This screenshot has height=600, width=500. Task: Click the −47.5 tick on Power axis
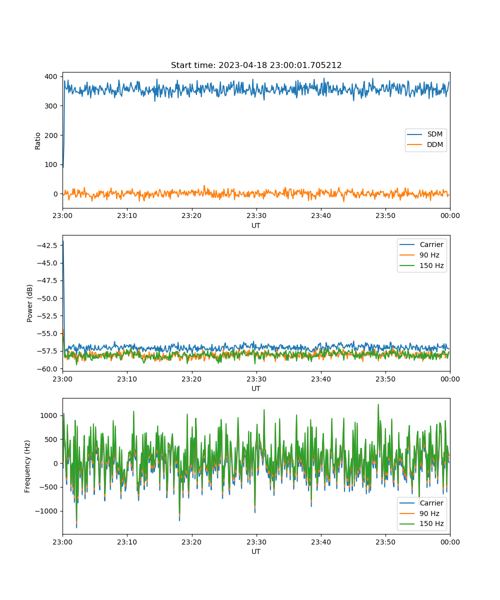coord(48,280)
